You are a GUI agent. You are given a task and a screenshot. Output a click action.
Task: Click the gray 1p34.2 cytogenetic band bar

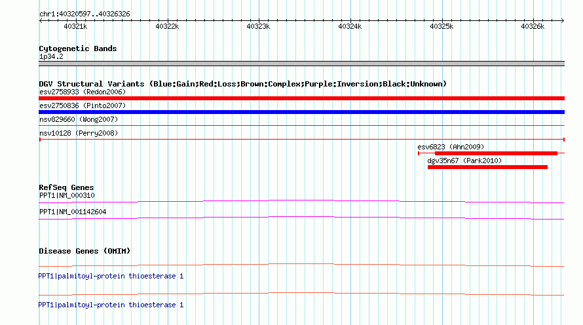pyautogui.click(x=301, y=64)
